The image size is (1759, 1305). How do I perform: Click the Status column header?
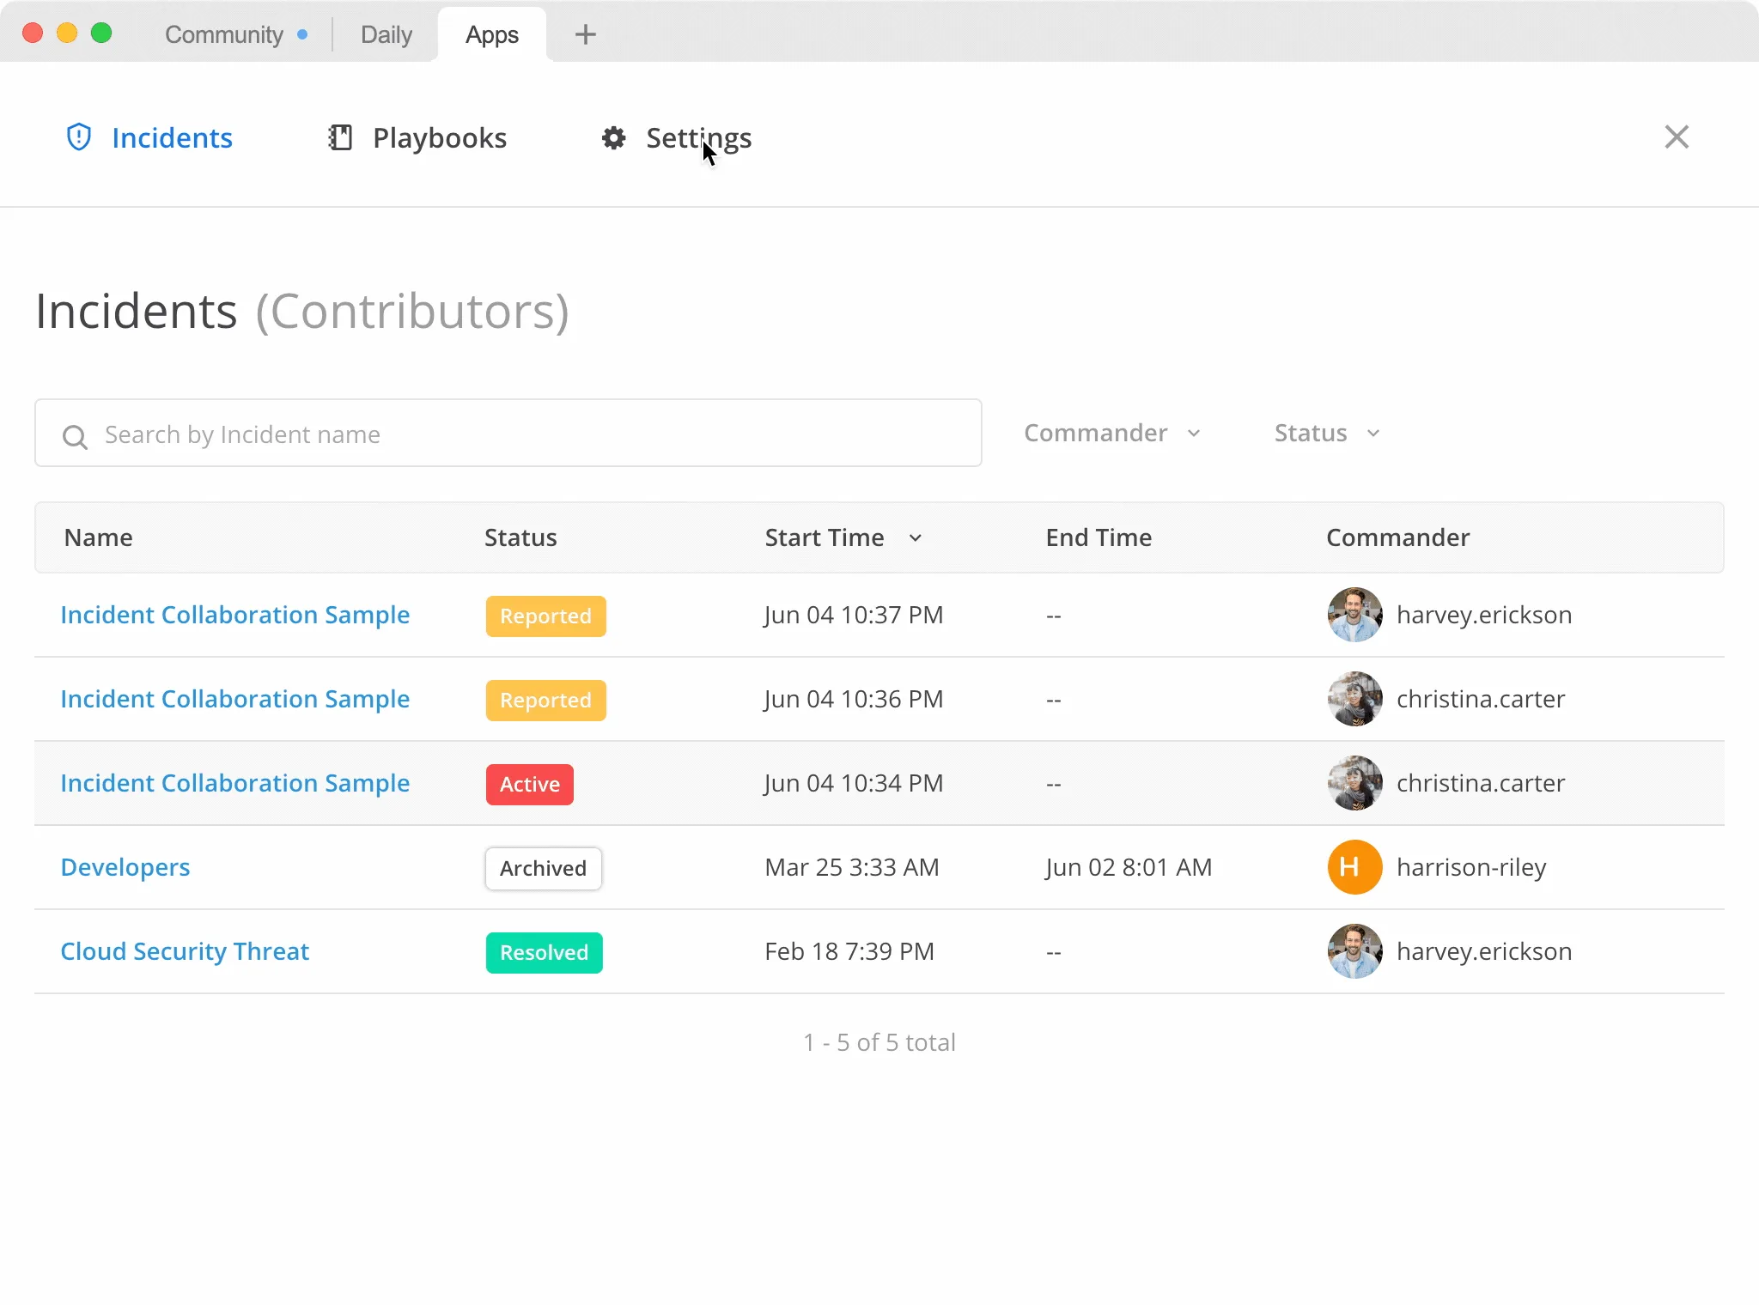520,537
